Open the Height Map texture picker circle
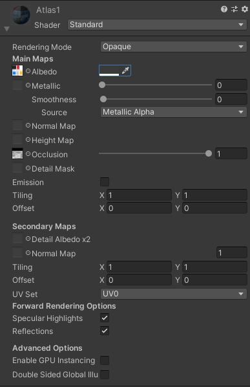This screenshot has width=250, height=387. pyautogui.click(x=28, y=140)
